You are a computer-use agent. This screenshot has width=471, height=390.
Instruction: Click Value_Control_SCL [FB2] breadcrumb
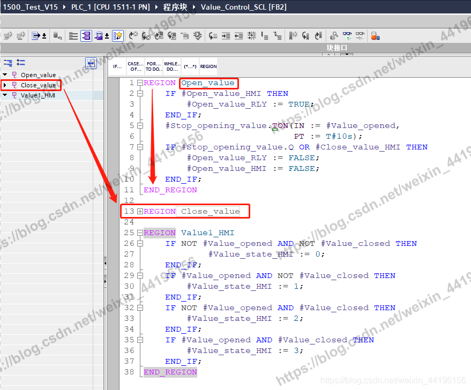point(244,6)
